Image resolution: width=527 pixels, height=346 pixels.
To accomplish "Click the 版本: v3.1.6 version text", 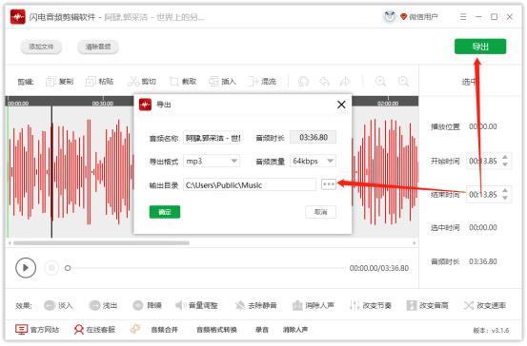I will click(491, 330).
